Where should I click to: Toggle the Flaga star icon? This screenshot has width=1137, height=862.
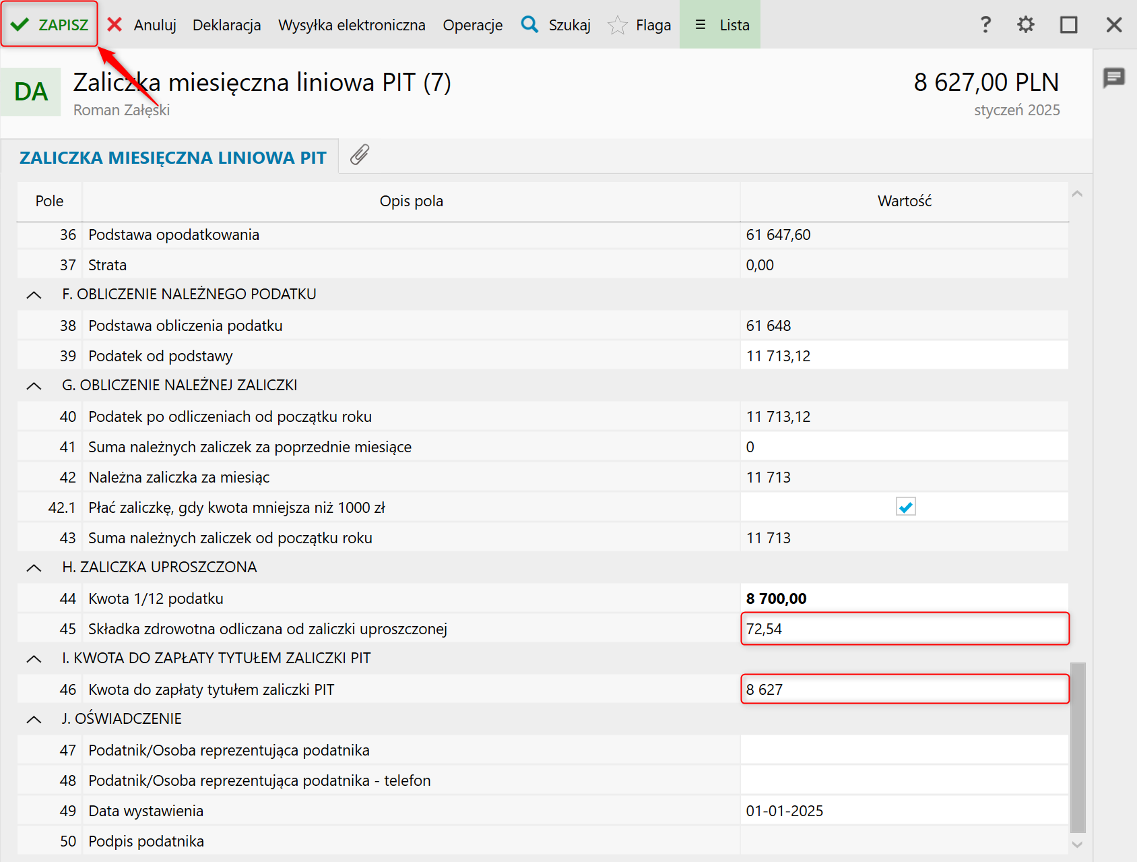pos(618,25)
